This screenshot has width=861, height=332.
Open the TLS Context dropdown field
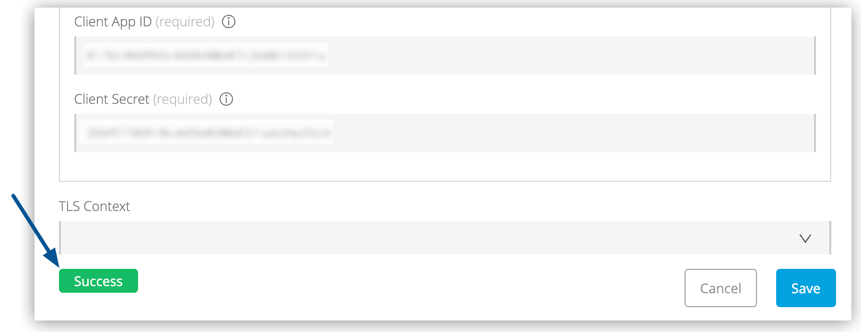(445, 238)
